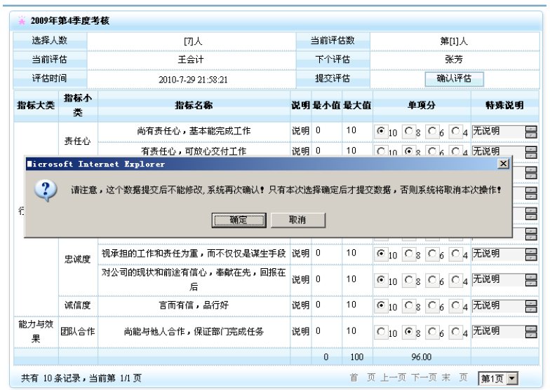Select score 10 for 尚有责任心 row

380,132
